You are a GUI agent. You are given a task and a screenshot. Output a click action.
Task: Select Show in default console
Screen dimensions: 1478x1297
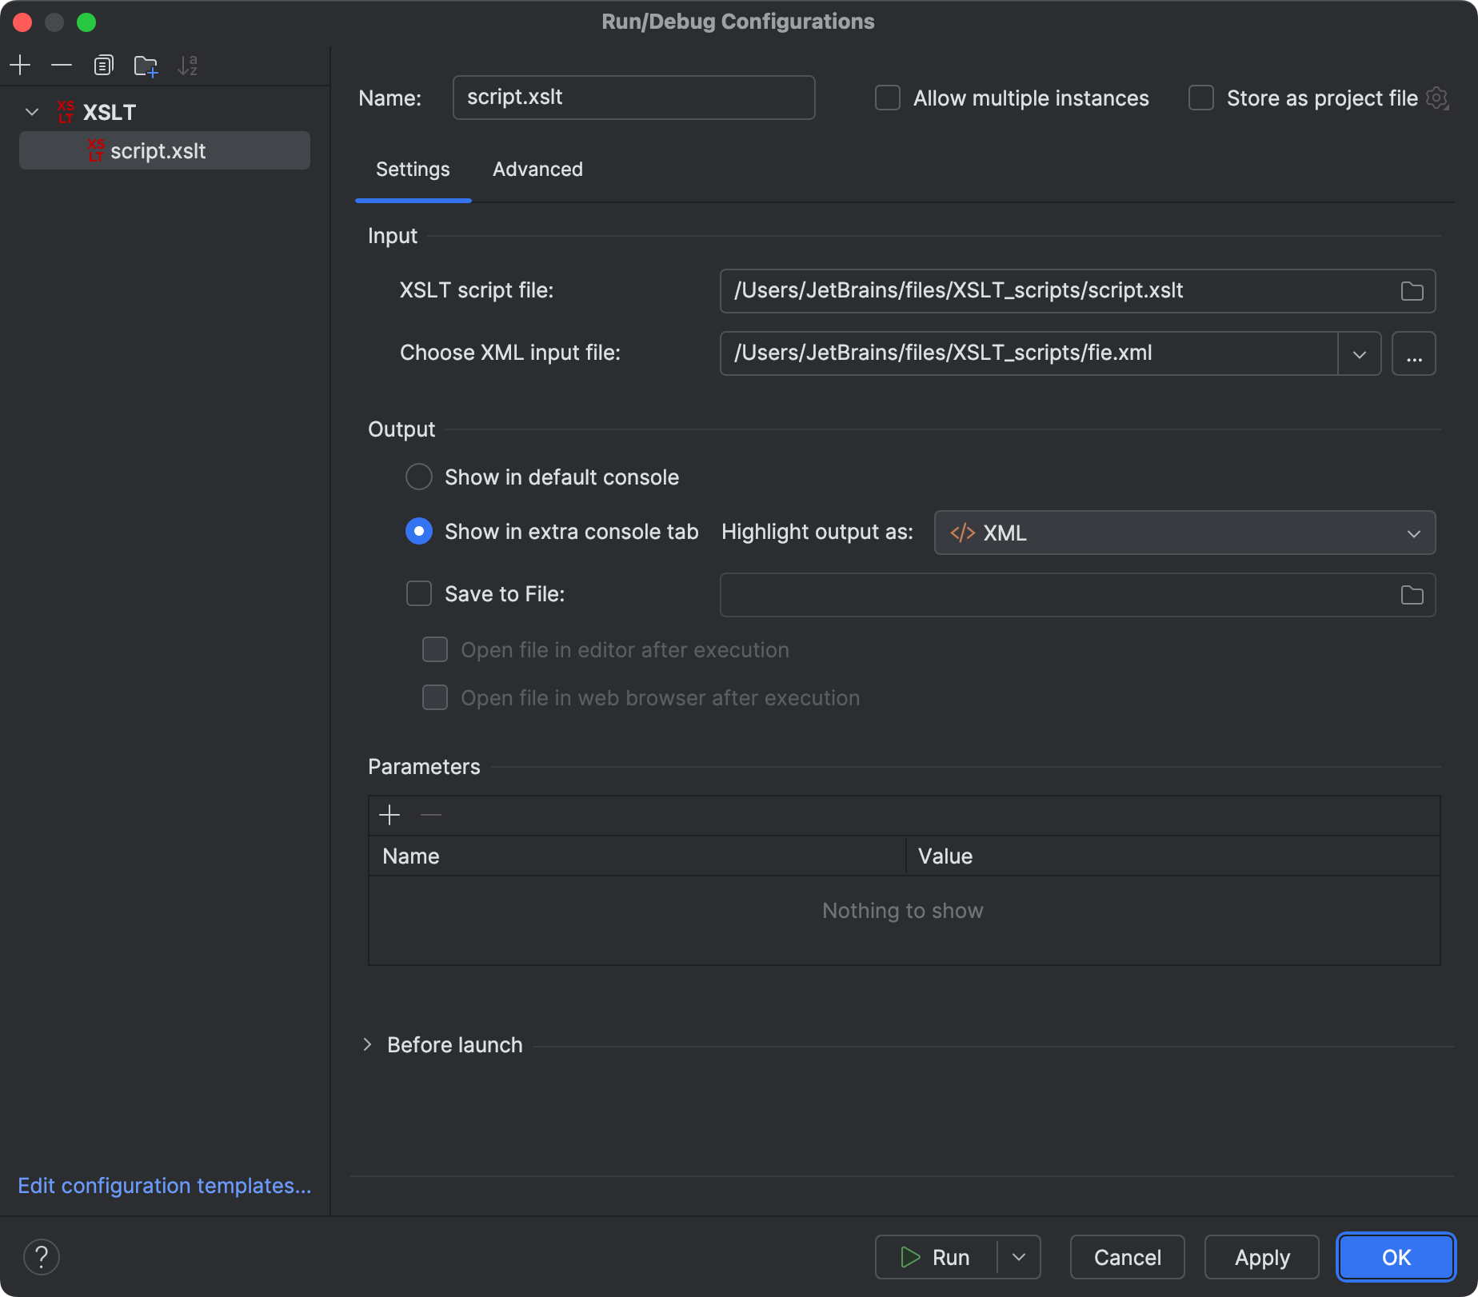(418, 477)
